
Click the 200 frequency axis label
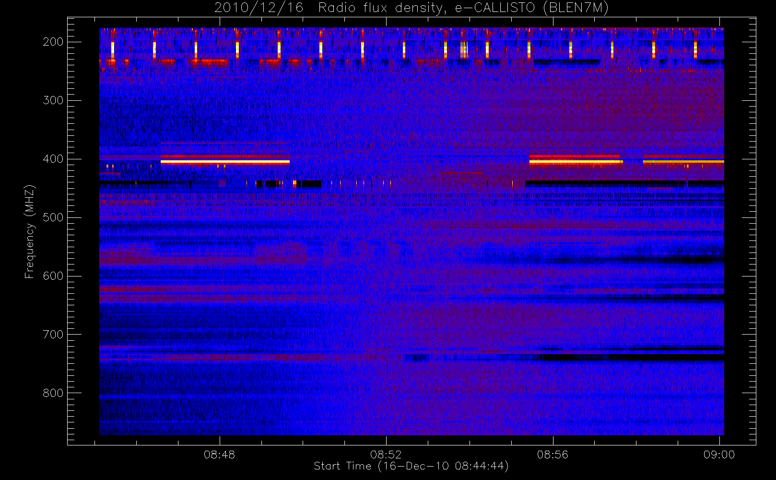click(53, 42)
